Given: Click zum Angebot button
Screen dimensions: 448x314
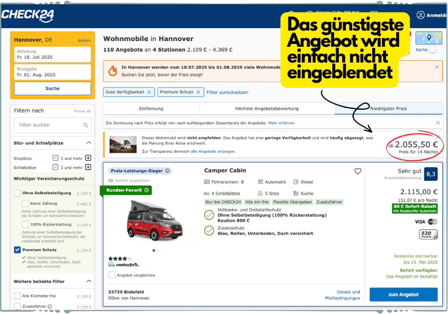Looking at the screenshot, I should (403, 294).
